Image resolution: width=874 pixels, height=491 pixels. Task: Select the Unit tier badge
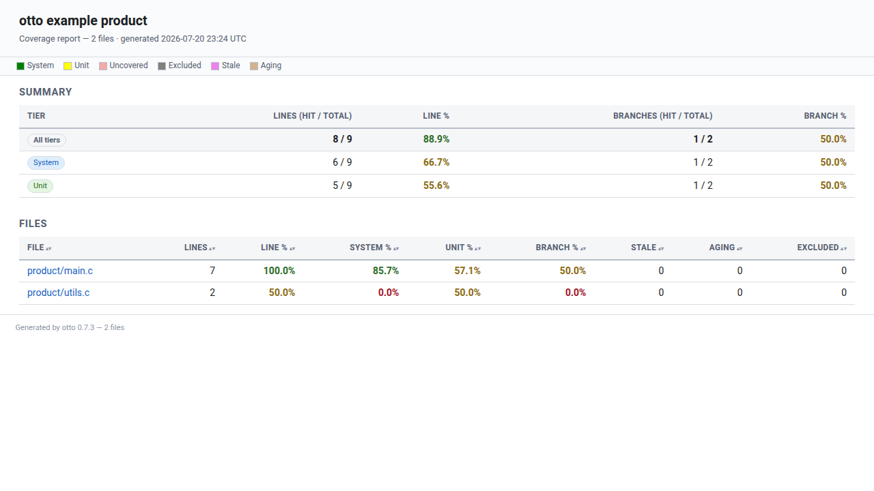coord(40,185)
